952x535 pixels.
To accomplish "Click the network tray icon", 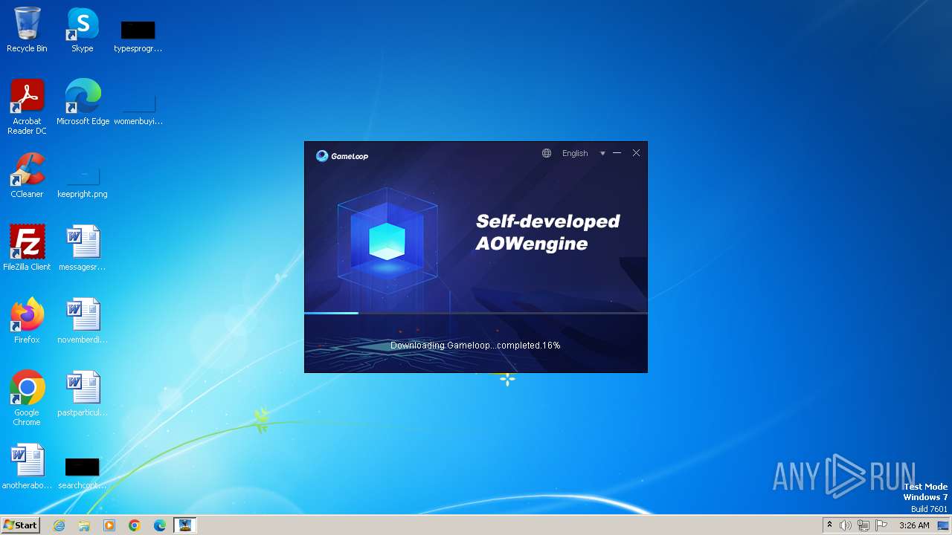I will pyautogui.click(x=863, y=525).
